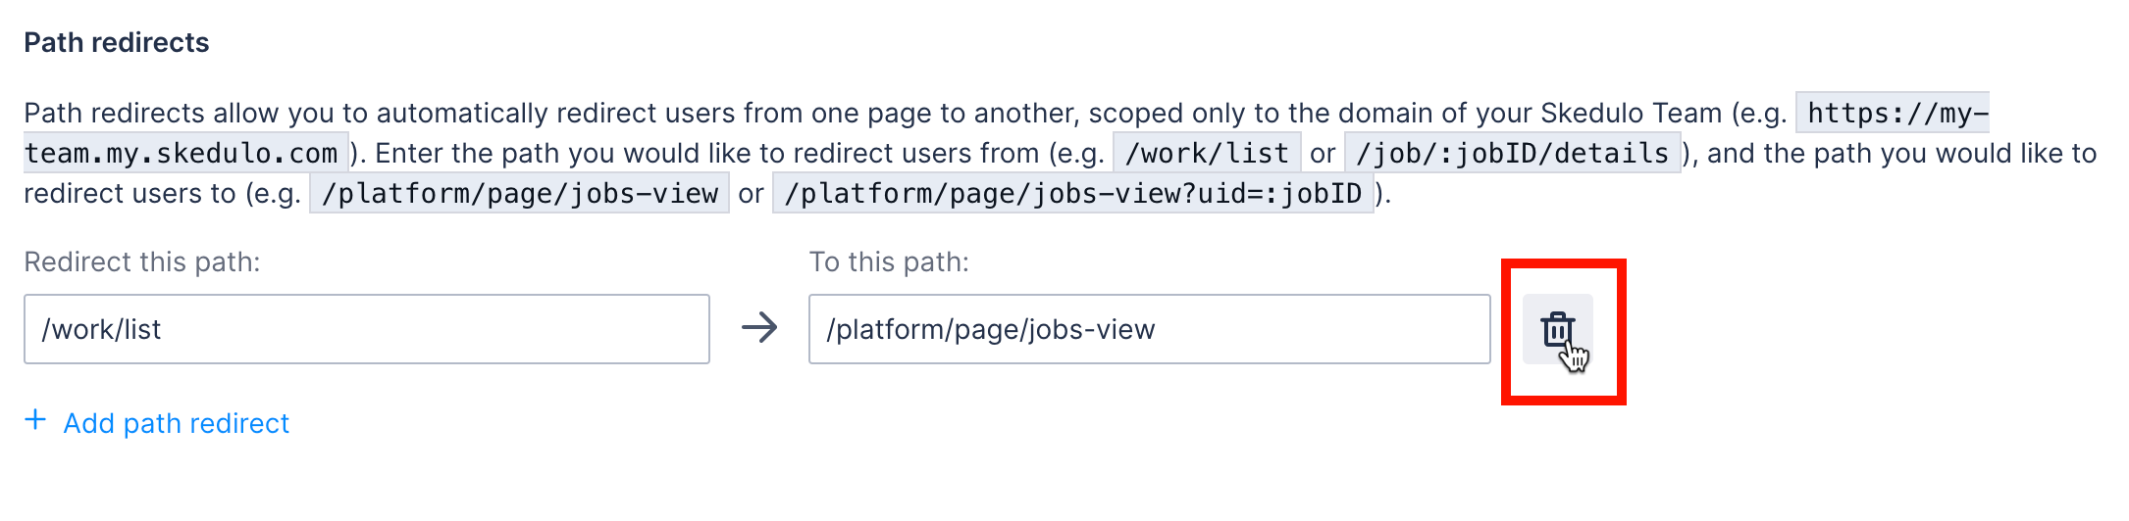Click the Path redirects heading

pos(116,42)
